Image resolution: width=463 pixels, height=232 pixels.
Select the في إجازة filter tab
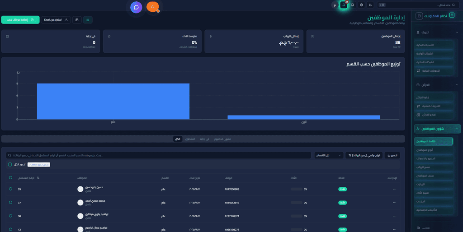(205, 139)
